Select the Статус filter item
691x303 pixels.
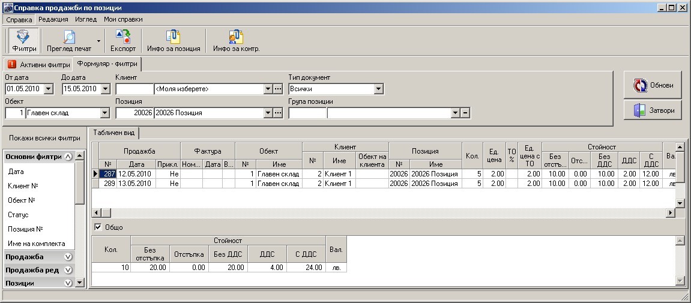pyautogui.click(x=18, y=215)
